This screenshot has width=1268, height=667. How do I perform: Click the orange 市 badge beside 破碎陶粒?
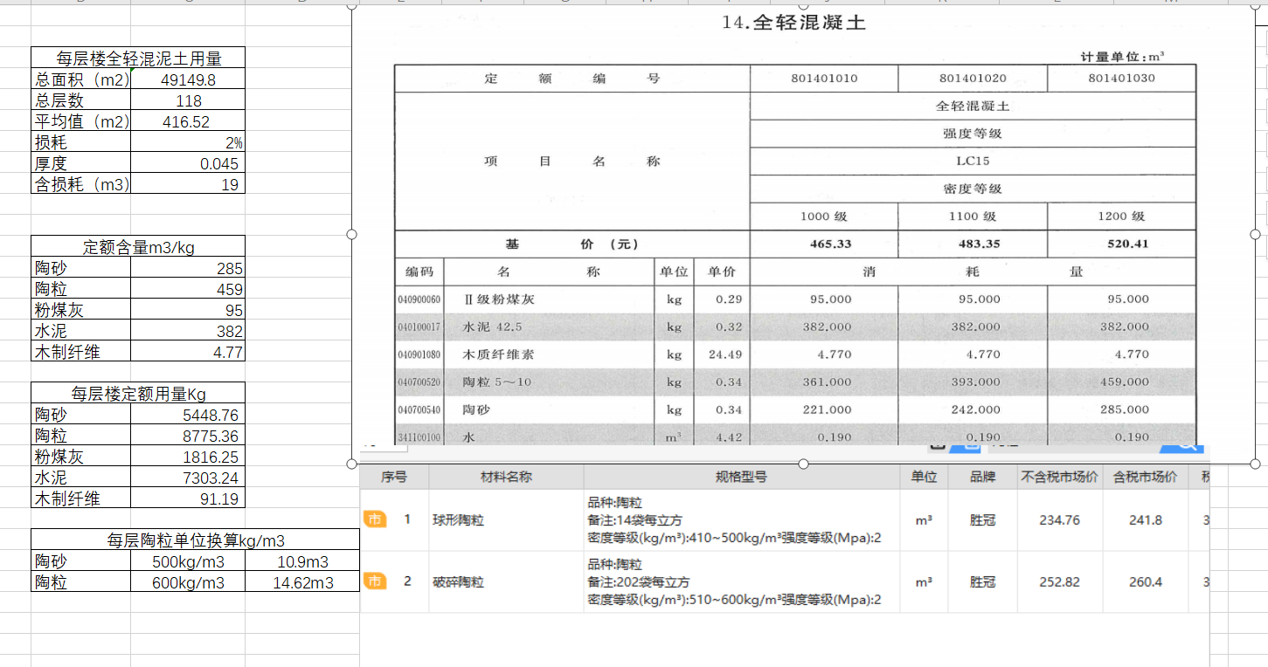point(374,581)
